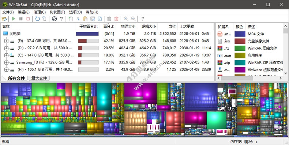Click the copy path clipboard icon

pyautogui.click(x=85, y=19)
